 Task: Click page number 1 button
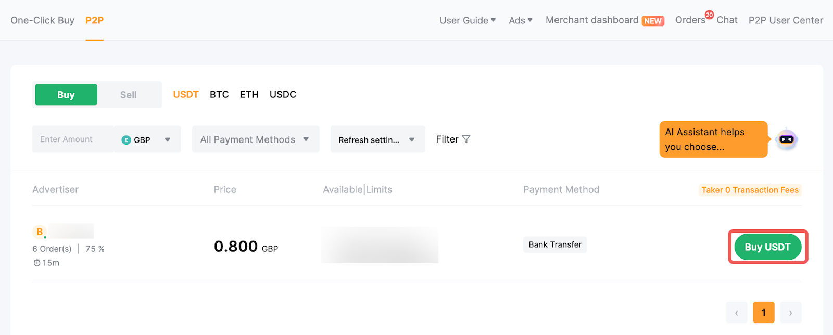tap(763, 313)
